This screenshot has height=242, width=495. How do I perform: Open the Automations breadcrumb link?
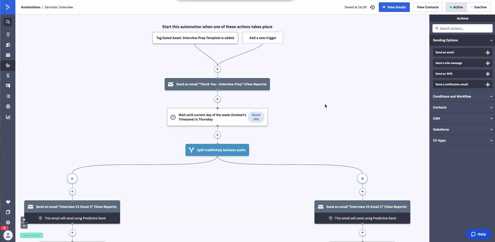(30, 7)
